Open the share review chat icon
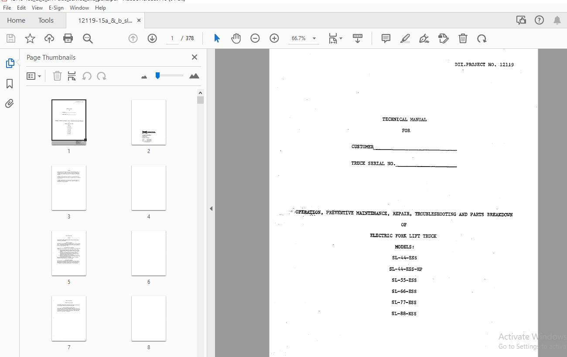Viewport: 567px width, 357px height. click(x=521, y=20)
